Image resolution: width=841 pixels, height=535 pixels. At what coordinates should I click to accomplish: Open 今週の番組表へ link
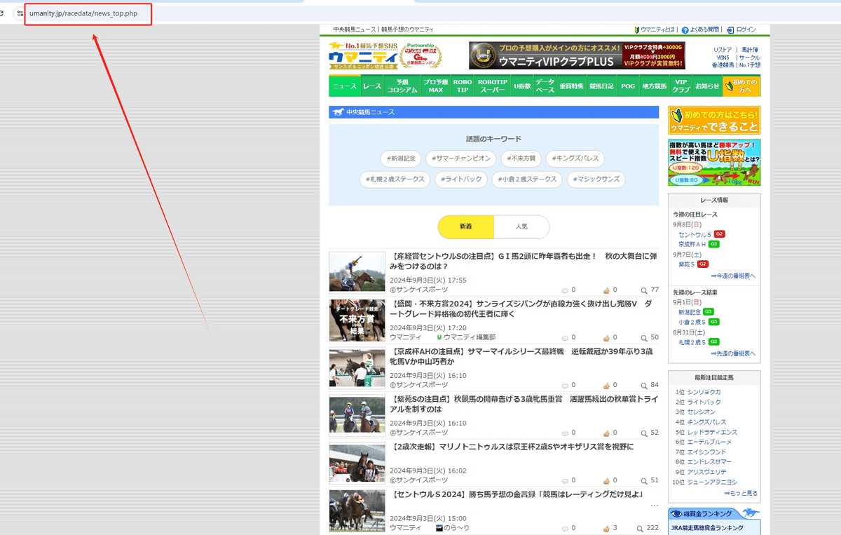pyautogui.click(x=732, y=276)
